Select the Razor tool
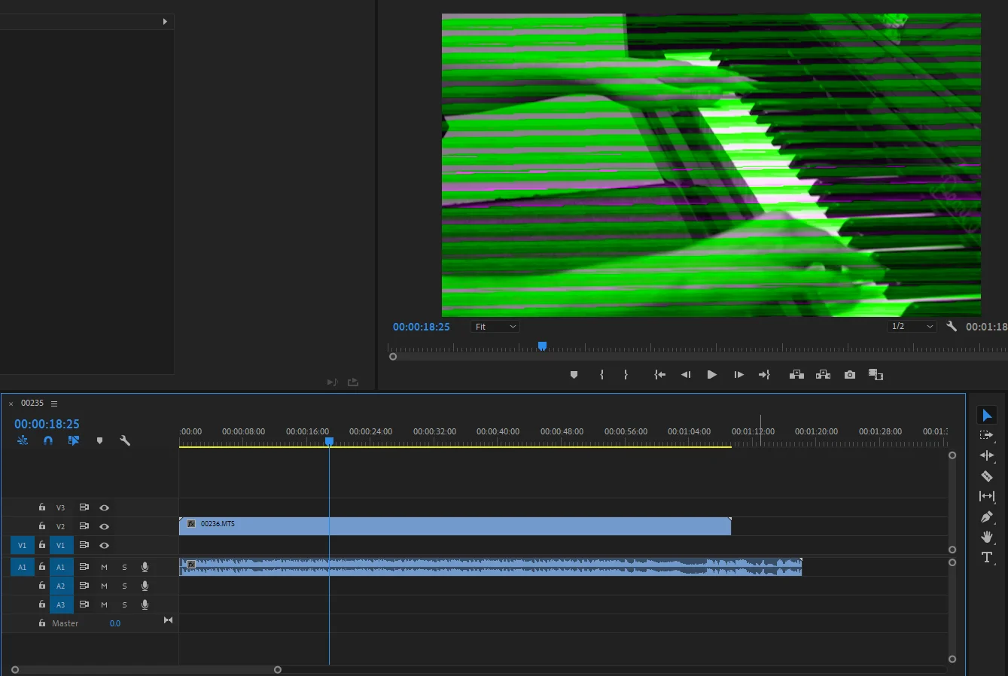 pyautogui.click(x=986, y=476)
